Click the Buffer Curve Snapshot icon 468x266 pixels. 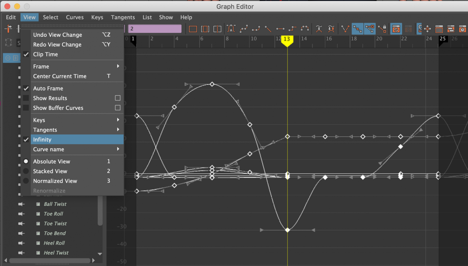pyautogui.click(x=319, y=29)
